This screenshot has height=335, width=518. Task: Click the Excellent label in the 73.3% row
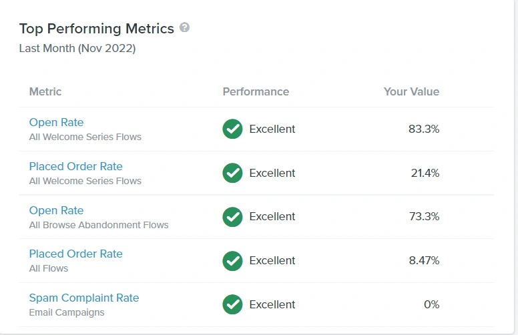272,217
